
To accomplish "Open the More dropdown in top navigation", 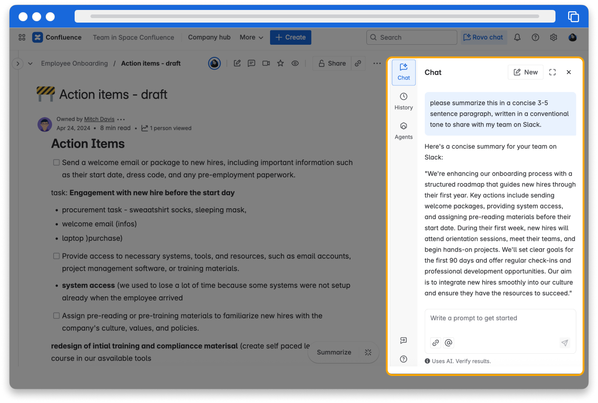I will [252, 37].
